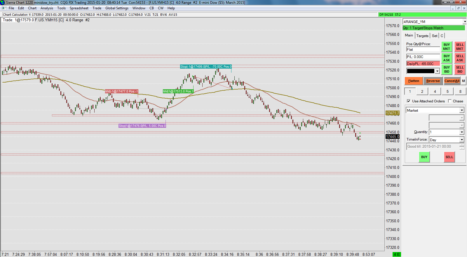Click the black color swatch in trade panel
This screenshot has height=257, width=467.
coord(421,71)
